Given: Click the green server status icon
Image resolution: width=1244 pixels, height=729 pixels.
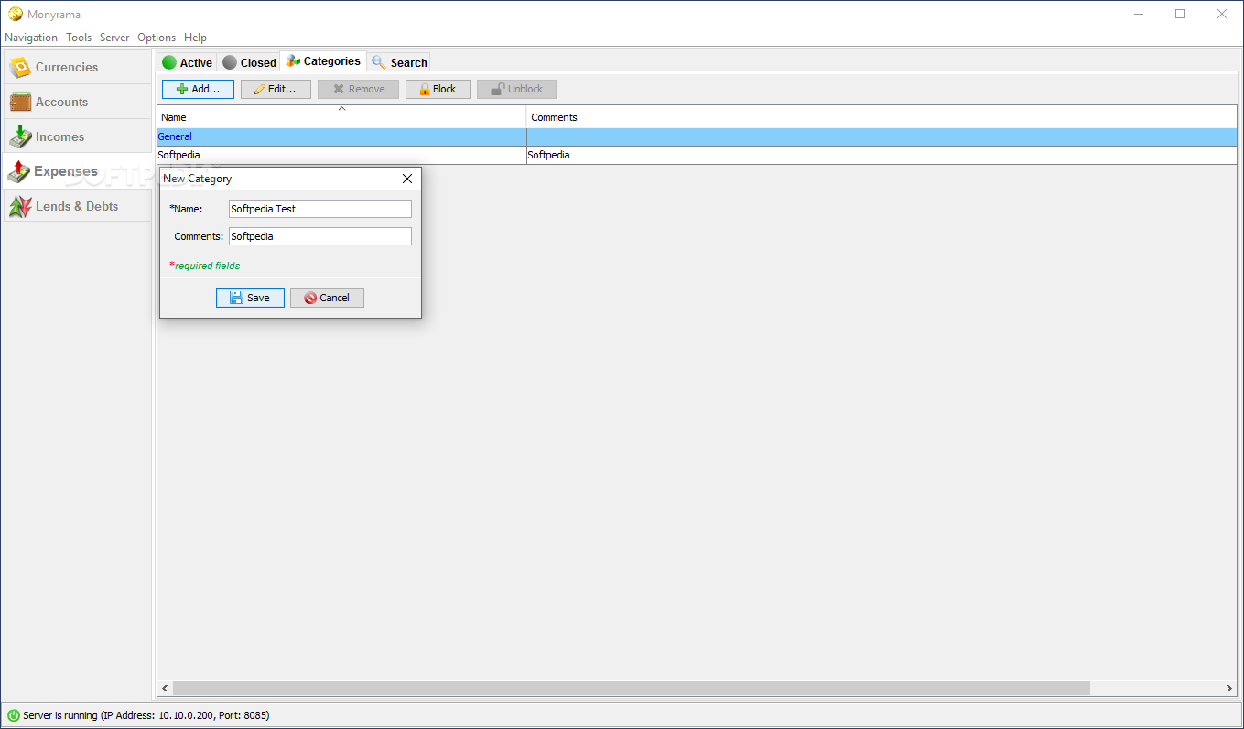Looking at the screenshot, I should (x=14, y=715).
